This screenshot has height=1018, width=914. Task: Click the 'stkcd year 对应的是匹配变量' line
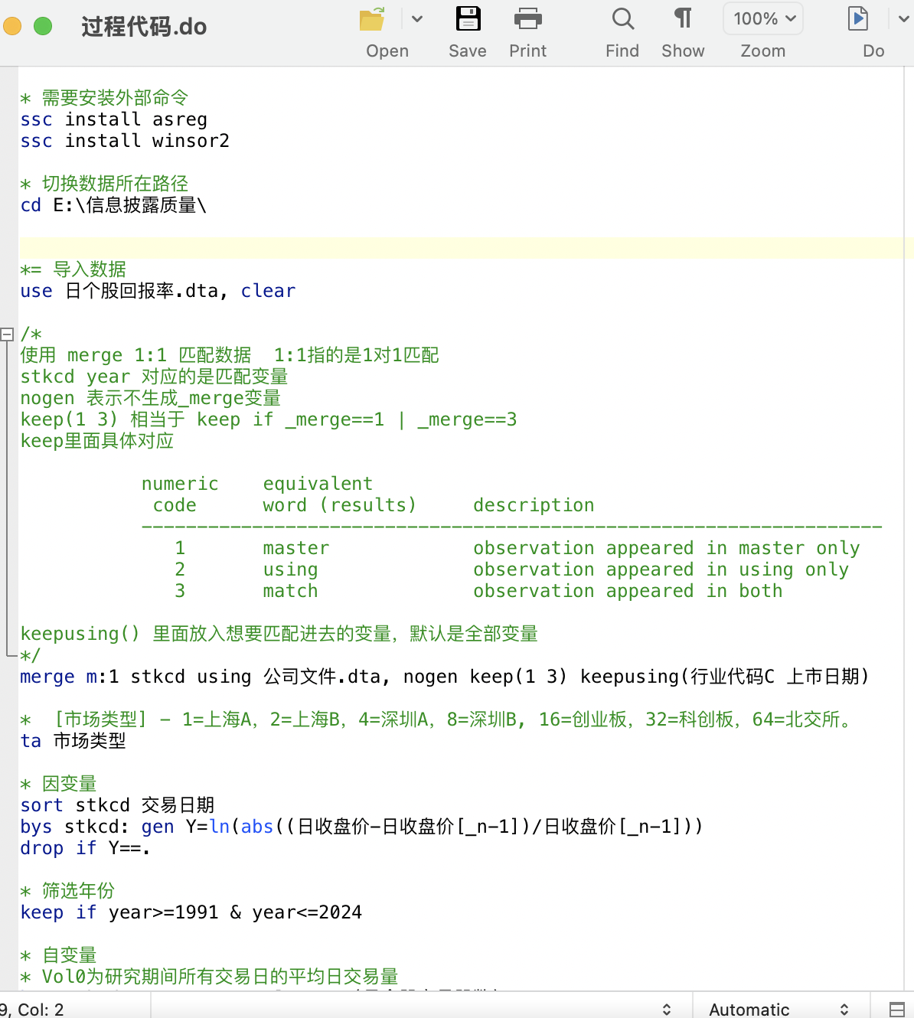(154, 377)
